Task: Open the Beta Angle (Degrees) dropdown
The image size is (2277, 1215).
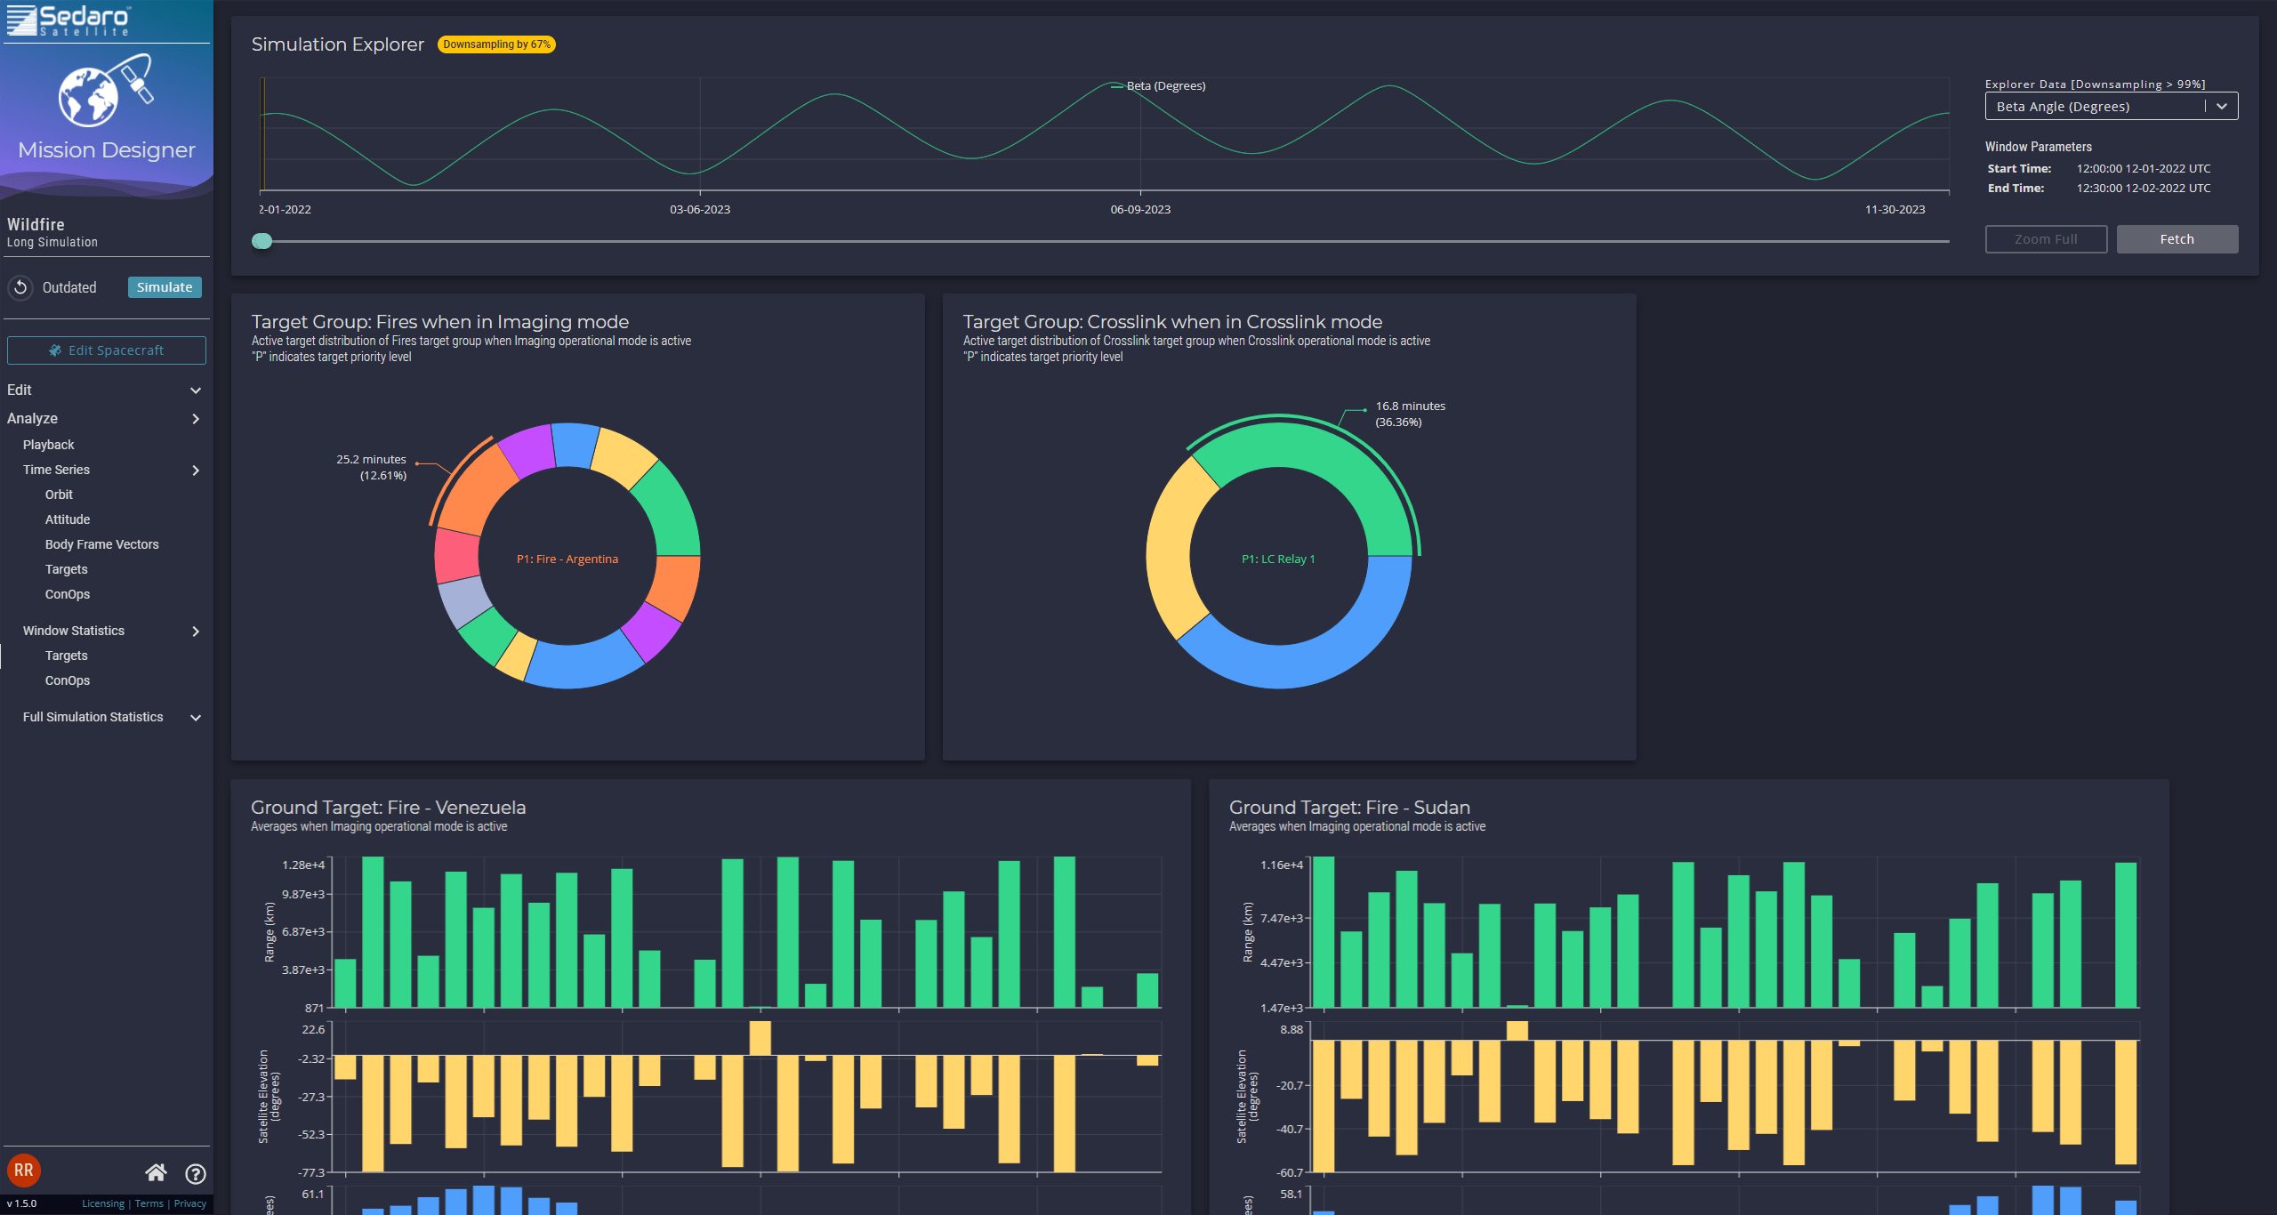Action: (2111, 107)
